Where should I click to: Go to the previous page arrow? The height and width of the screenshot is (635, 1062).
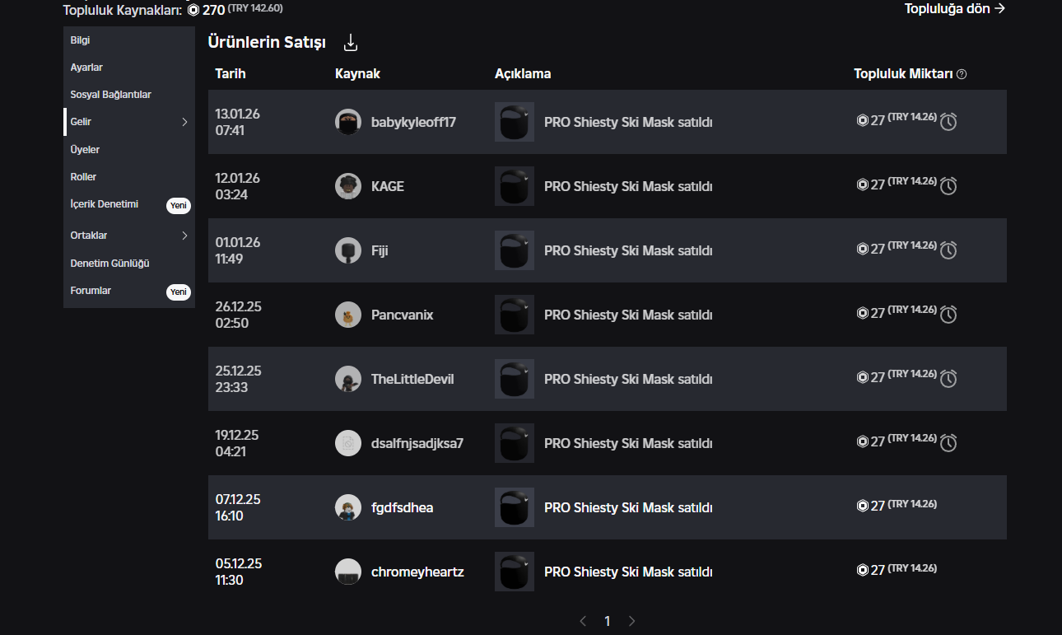pos(583,621)
